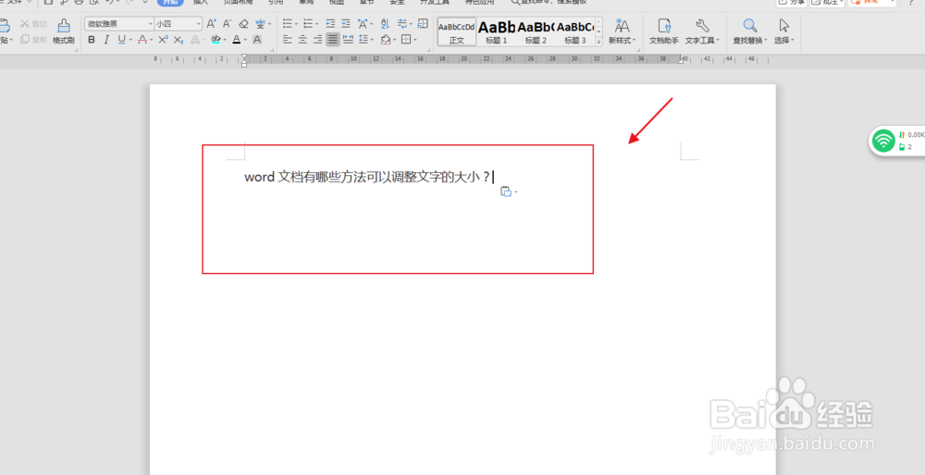The image size is (925, 475).
Task: Expand the paste options arrow in document
Action: pyautogui.click(x=516, y=192)
